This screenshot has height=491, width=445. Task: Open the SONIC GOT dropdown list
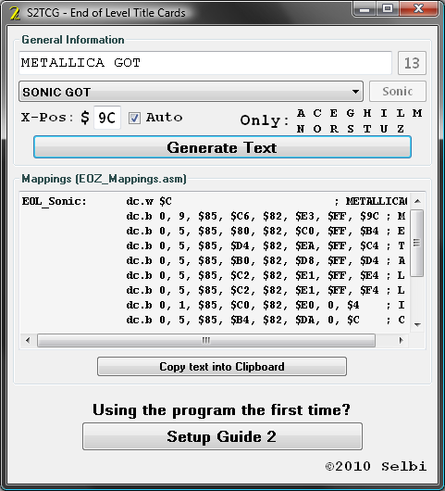pos(191,92)
